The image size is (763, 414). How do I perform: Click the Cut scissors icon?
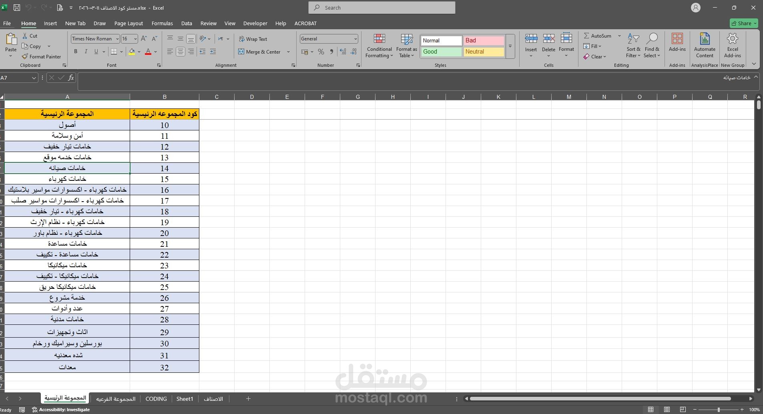tap(25, 36)
